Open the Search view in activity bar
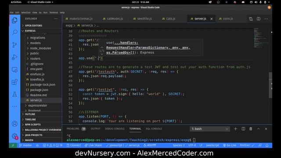The image size is (281, 158). pyautogui.click(x=14, y=32)
